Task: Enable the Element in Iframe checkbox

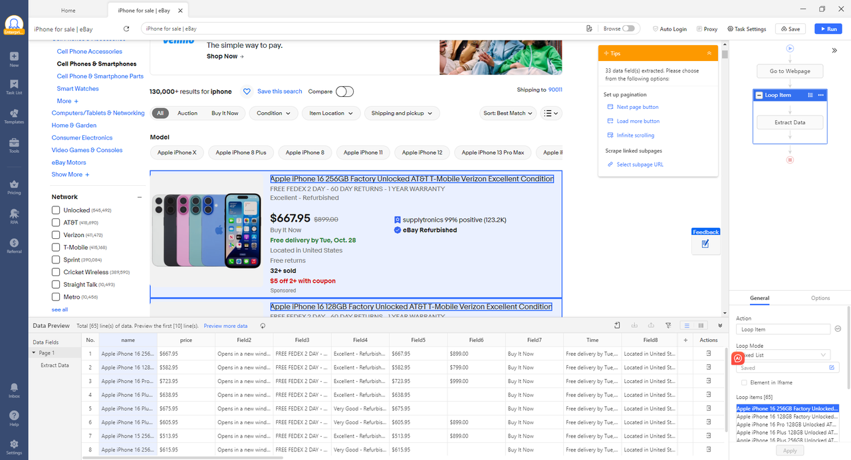Action: 745,382
